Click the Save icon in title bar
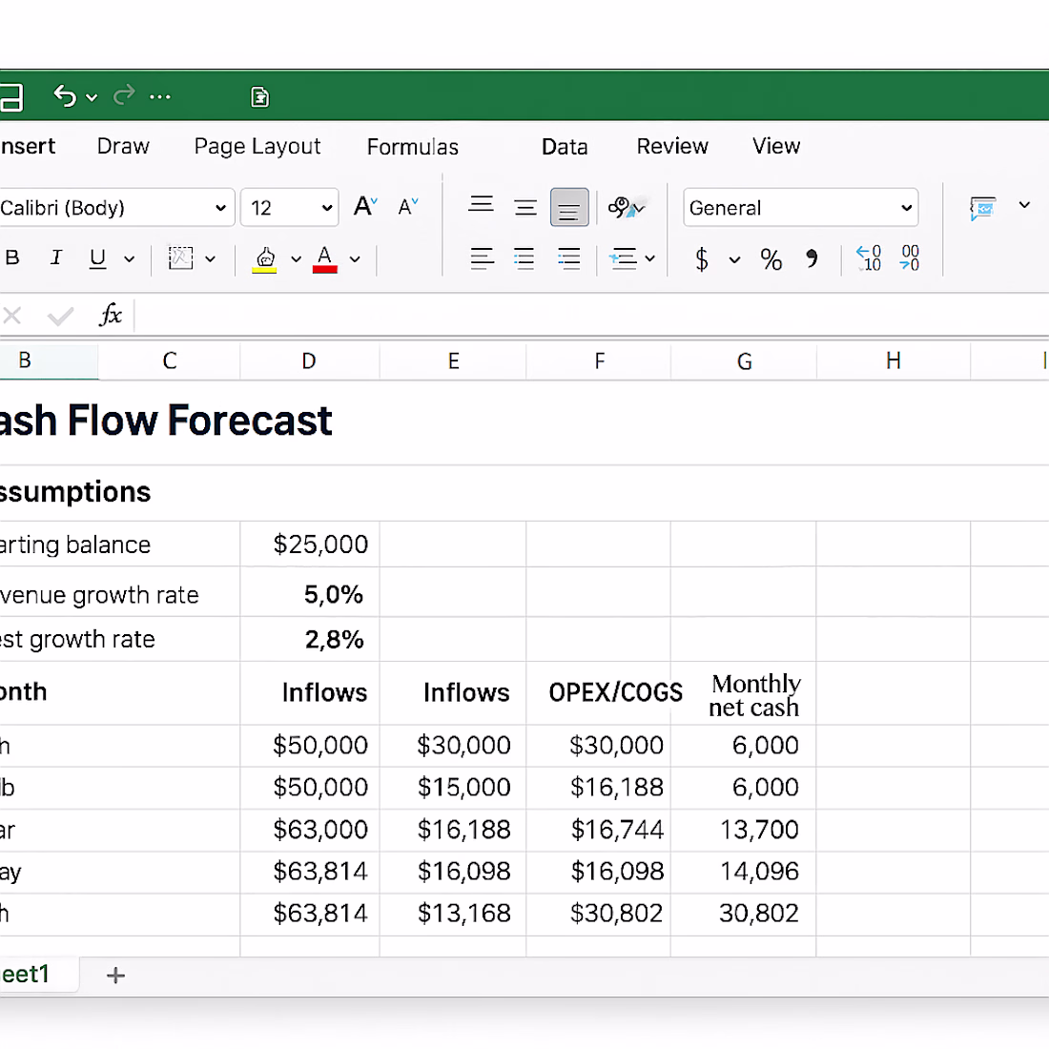The height and width of the screenshot is (1049, 1049). click(x=10, y=97)
